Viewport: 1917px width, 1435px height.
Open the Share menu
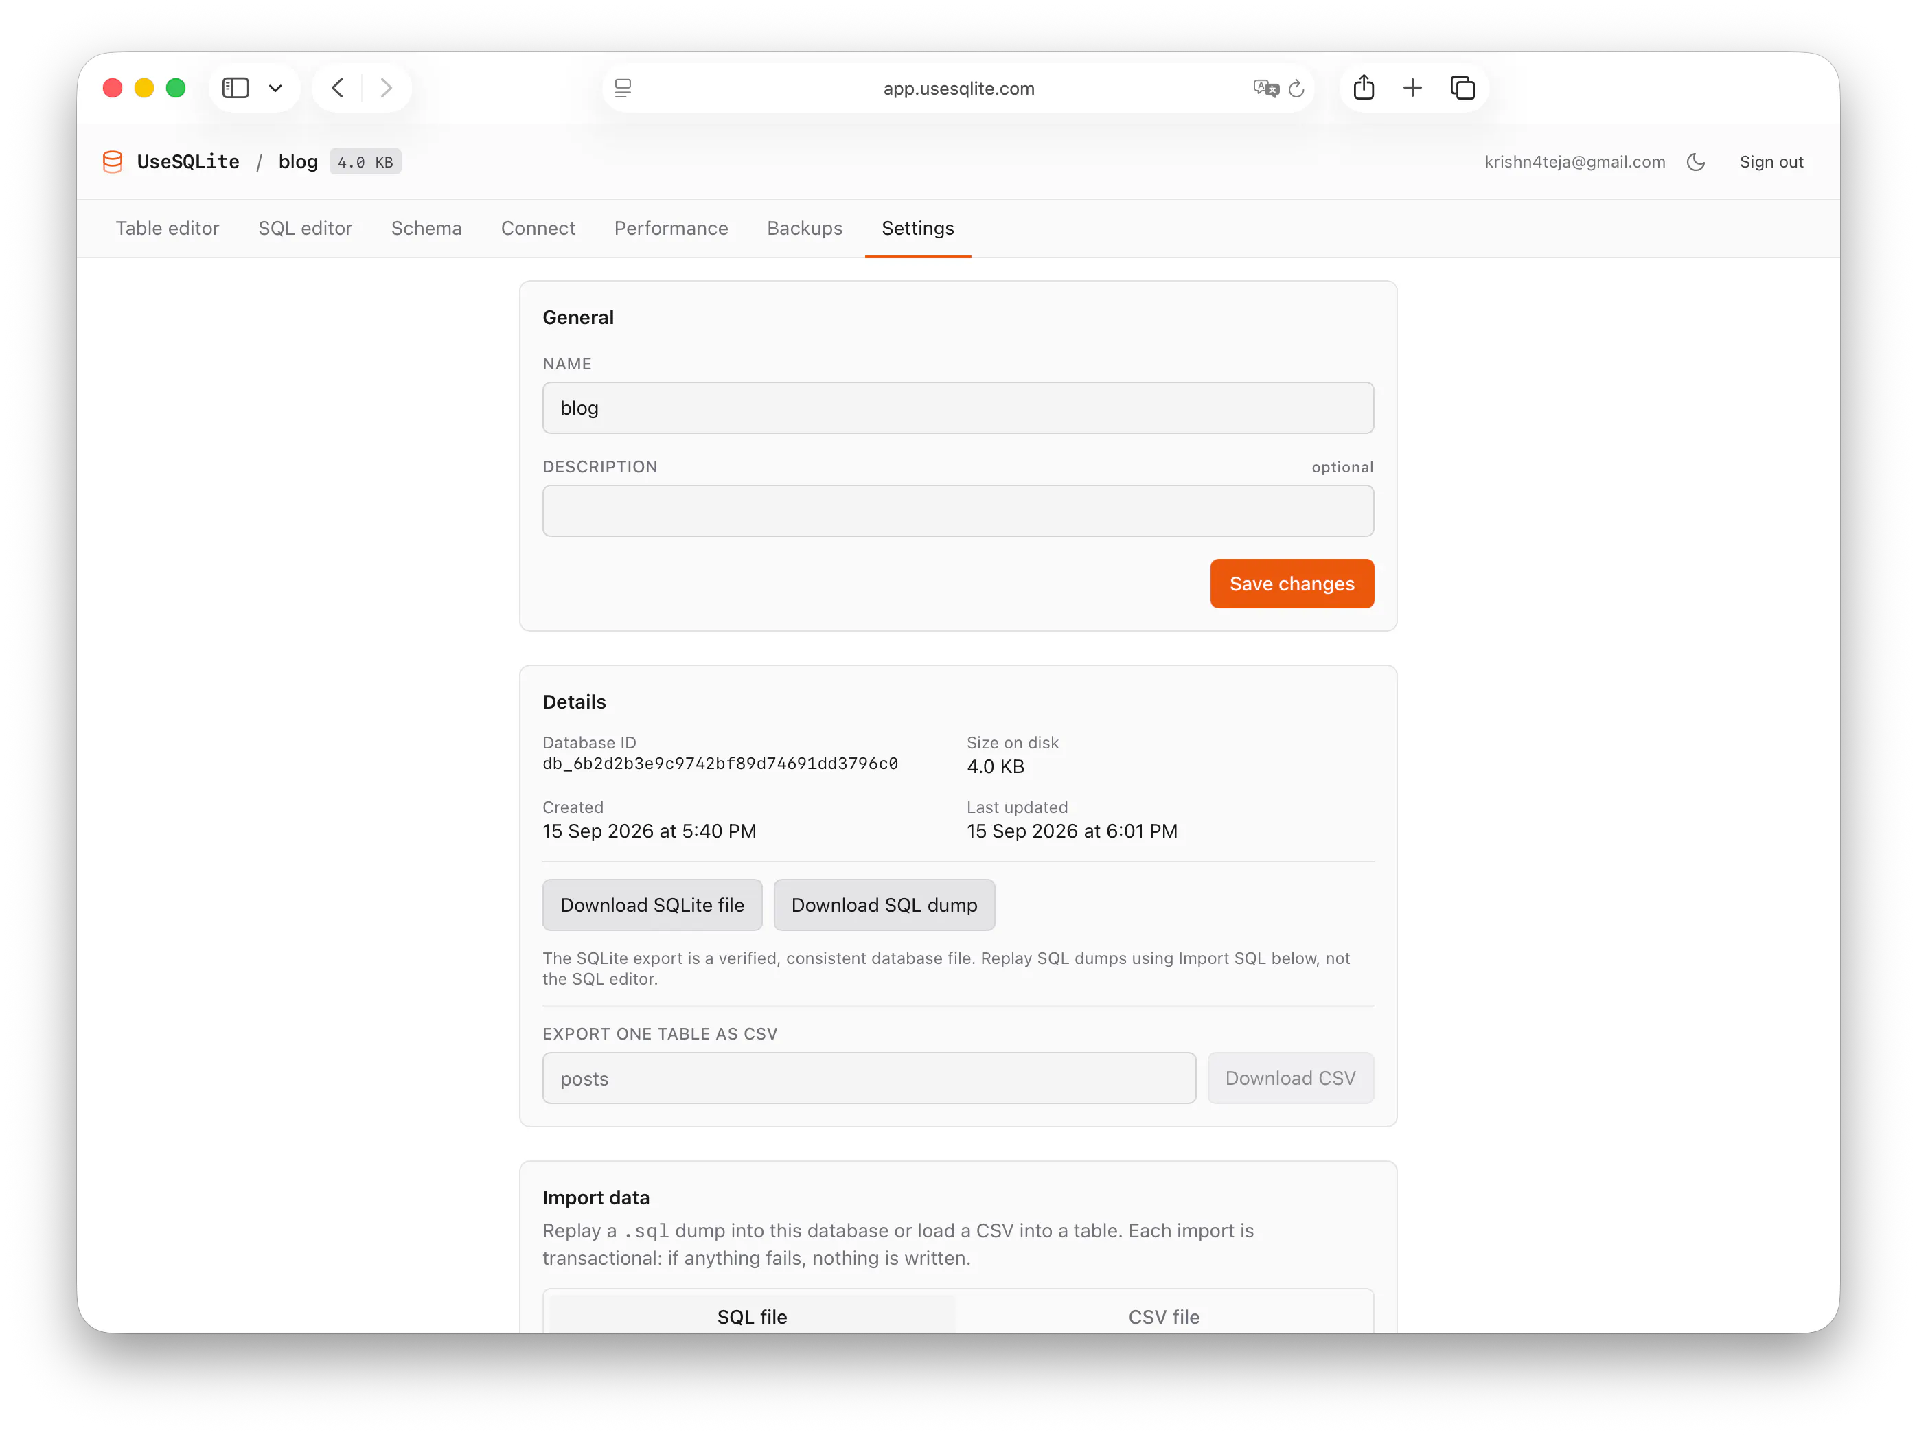[x=1364, y=87]
